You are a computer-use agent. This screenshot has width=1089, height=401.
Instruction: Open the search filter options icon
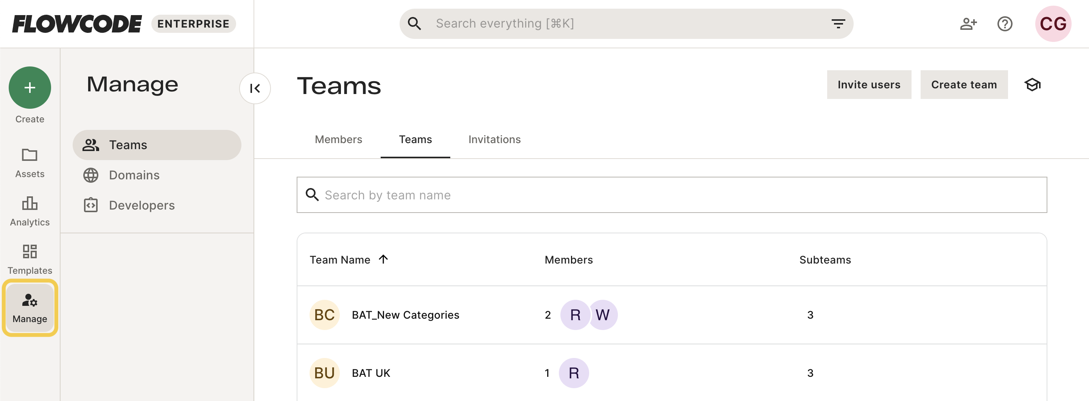tap(838, 24)
